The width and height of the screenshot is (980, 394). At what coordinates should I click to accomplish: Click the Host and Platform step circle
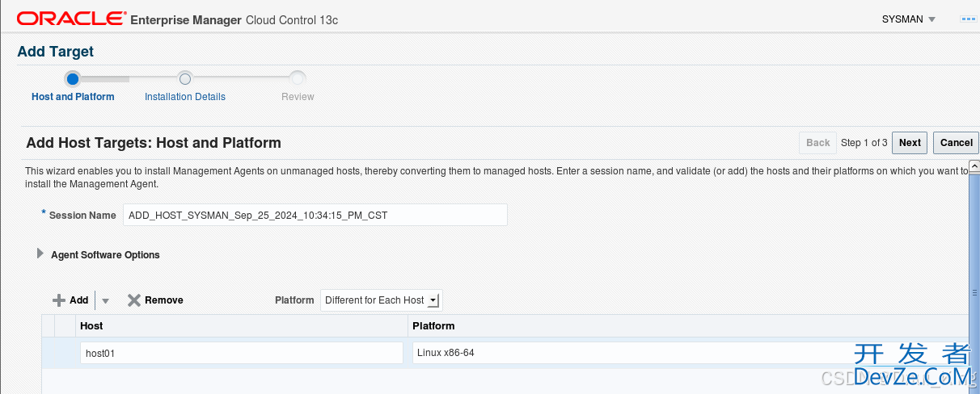click(73, 78)
